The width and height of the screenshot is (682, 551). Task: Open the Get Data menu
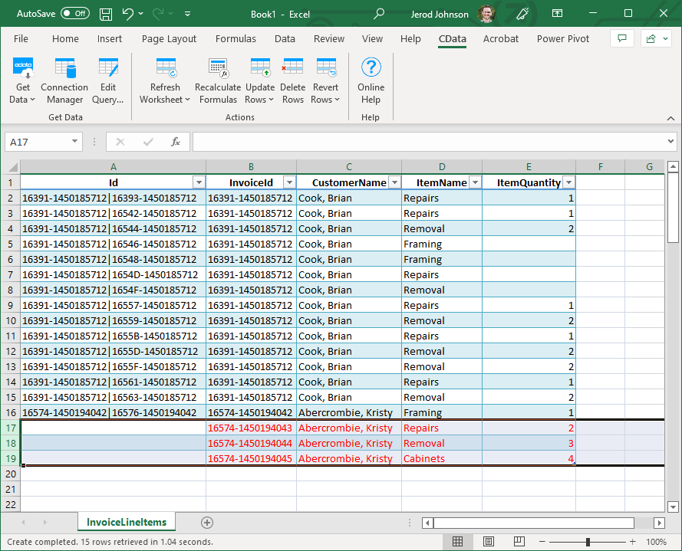(22, 80)
